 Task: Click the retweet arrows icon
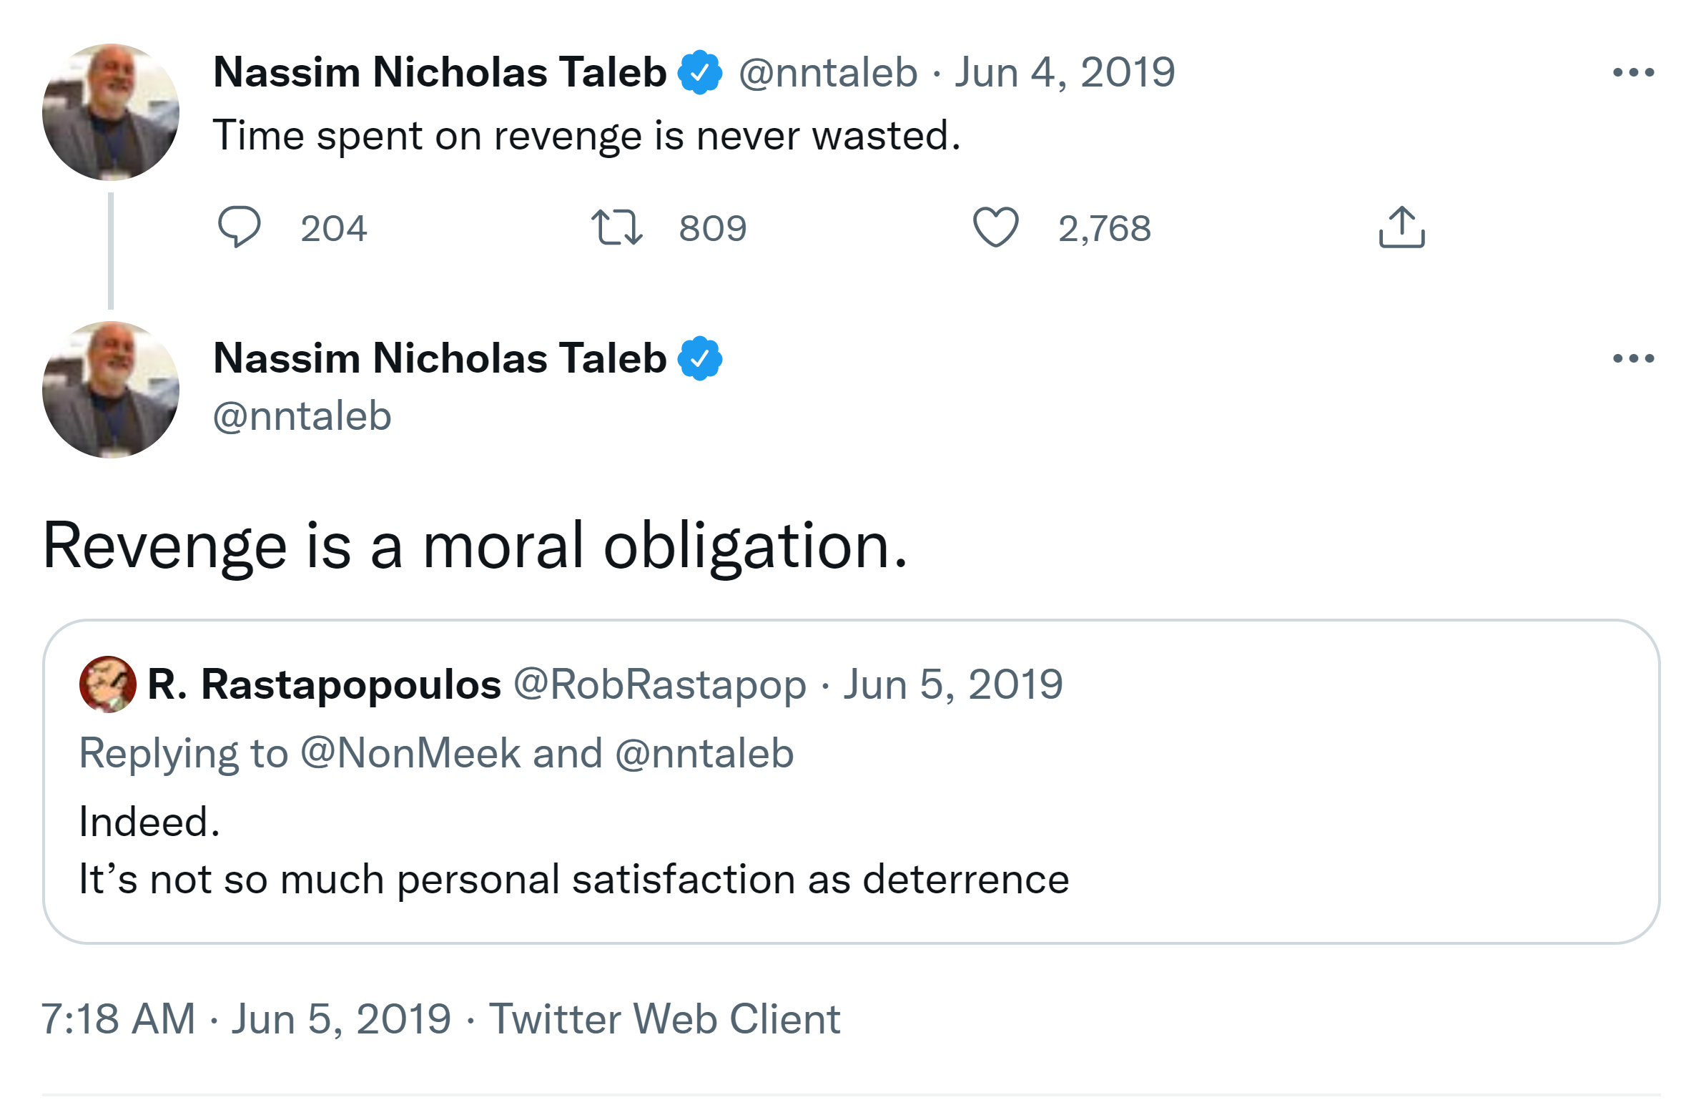point(617,227)
